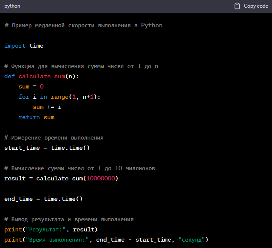Image resolution: width=272 pixels, height=248 pixels.
Task: Click the line print("Результат:", result)
Action: click(51, 230)
